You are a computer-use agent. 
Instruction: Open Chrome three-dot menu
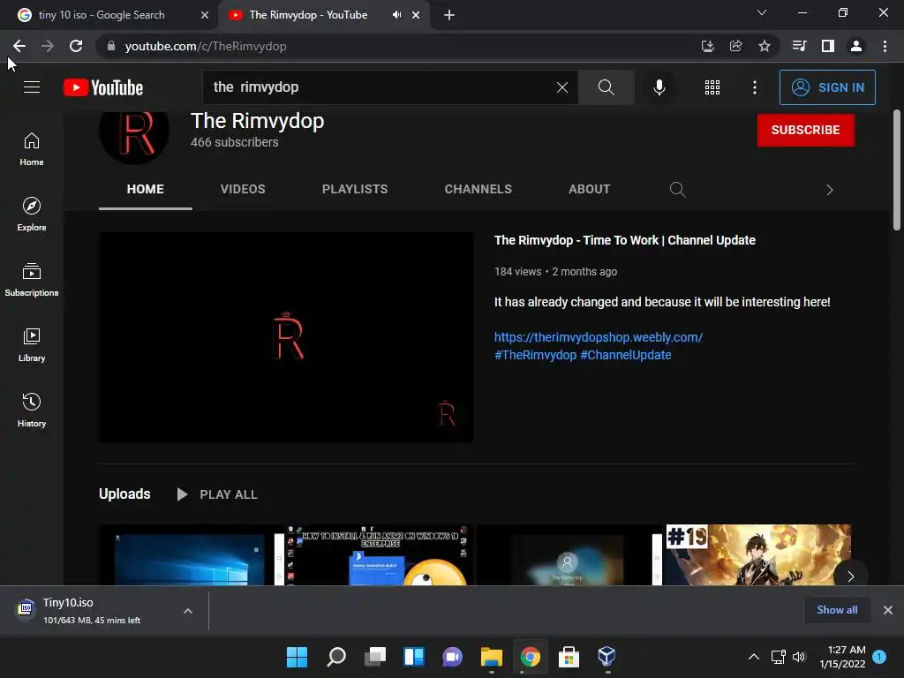click(x=885, y=46)
